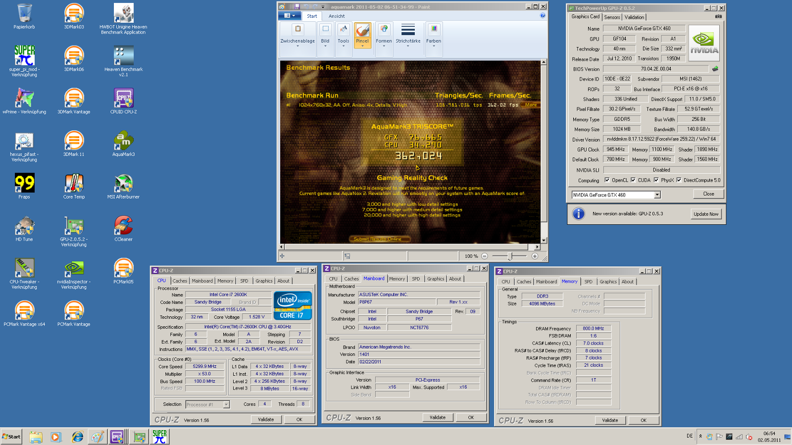Click OK in middle CPU-Z window

[x=471, y=417]
